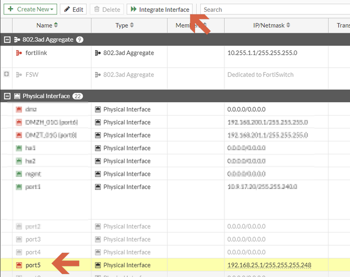Click the fortilink aggregate icon
The image size is (350, 277).
coord(19,53)
